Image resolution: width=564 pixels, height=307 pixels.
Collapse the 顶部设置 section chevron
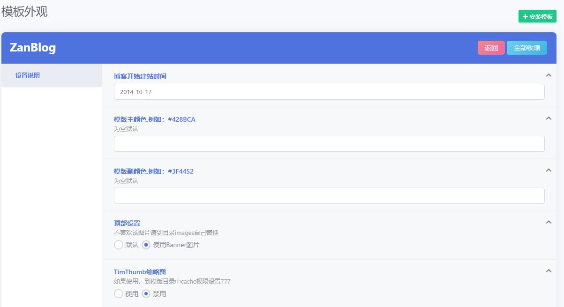(x=549, y=222)
